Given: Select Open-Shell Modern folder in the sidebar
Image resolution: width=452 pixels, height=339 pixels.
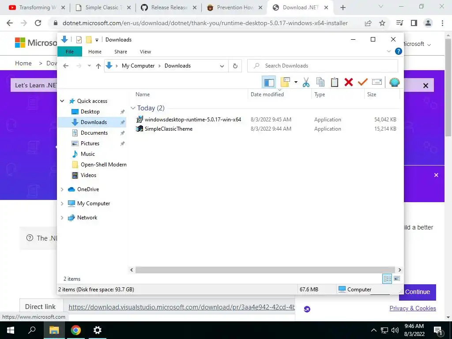Looking at the screenshot, I should pyautogui.click(x=103, y=165).
